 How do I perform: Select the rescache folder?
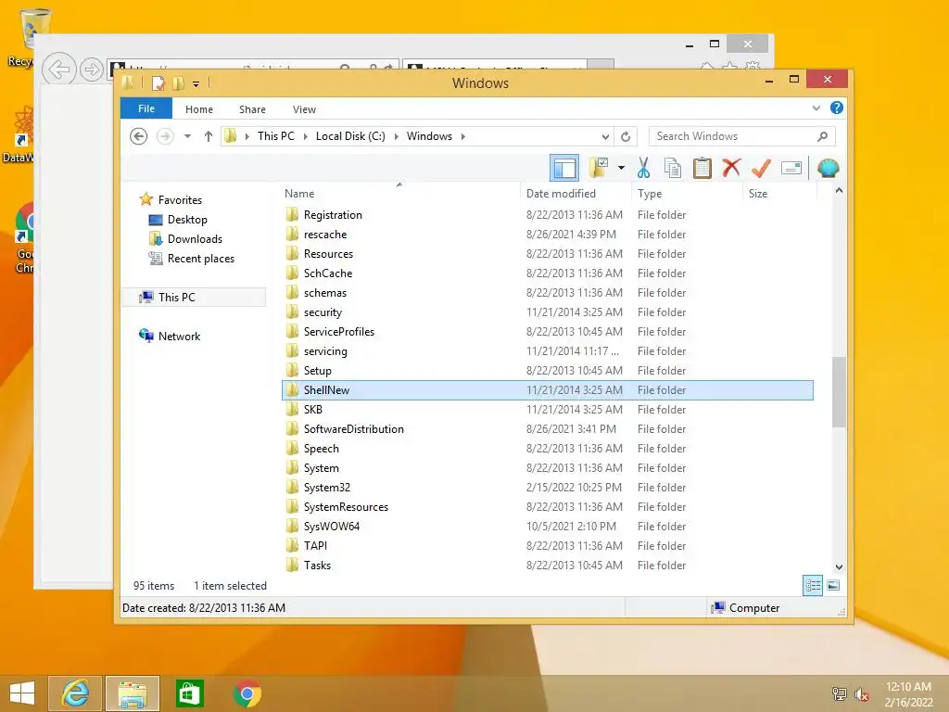click(325, 235)
